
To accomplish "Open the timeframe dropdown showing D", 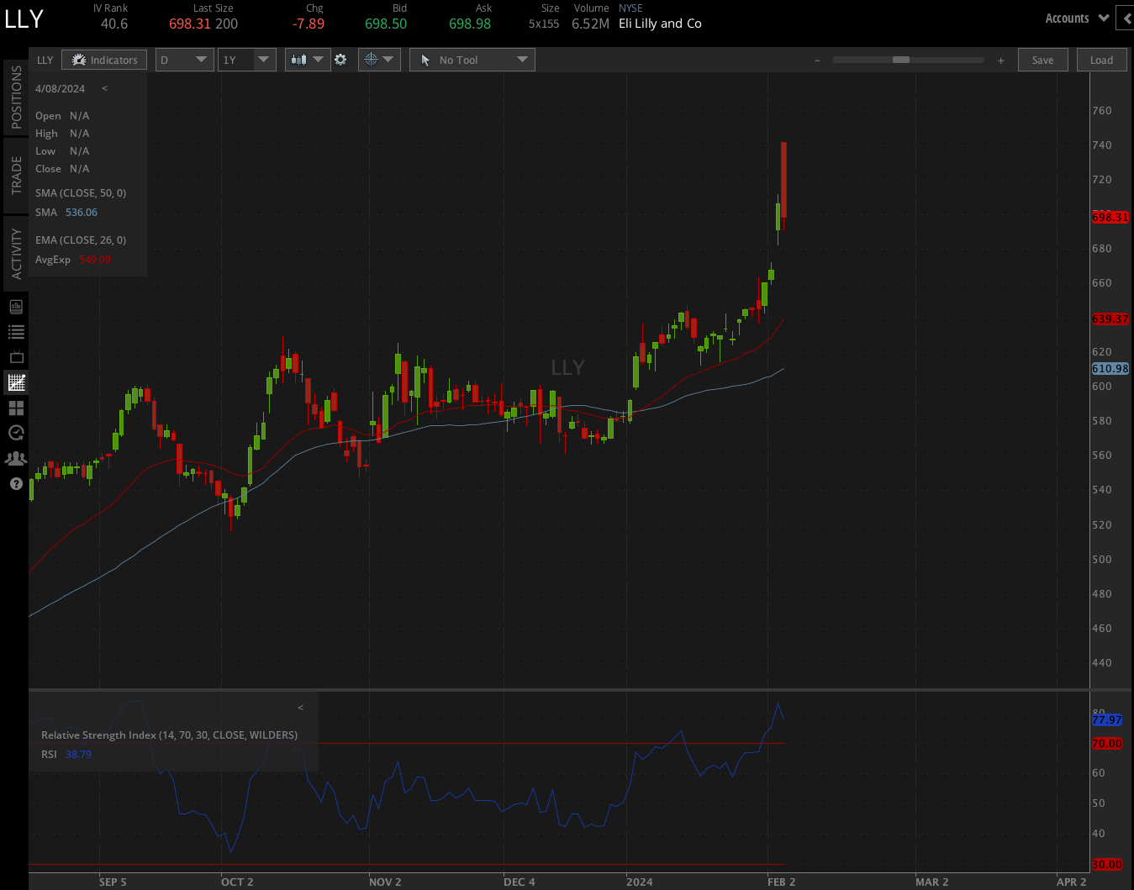I will click(184, 60).
